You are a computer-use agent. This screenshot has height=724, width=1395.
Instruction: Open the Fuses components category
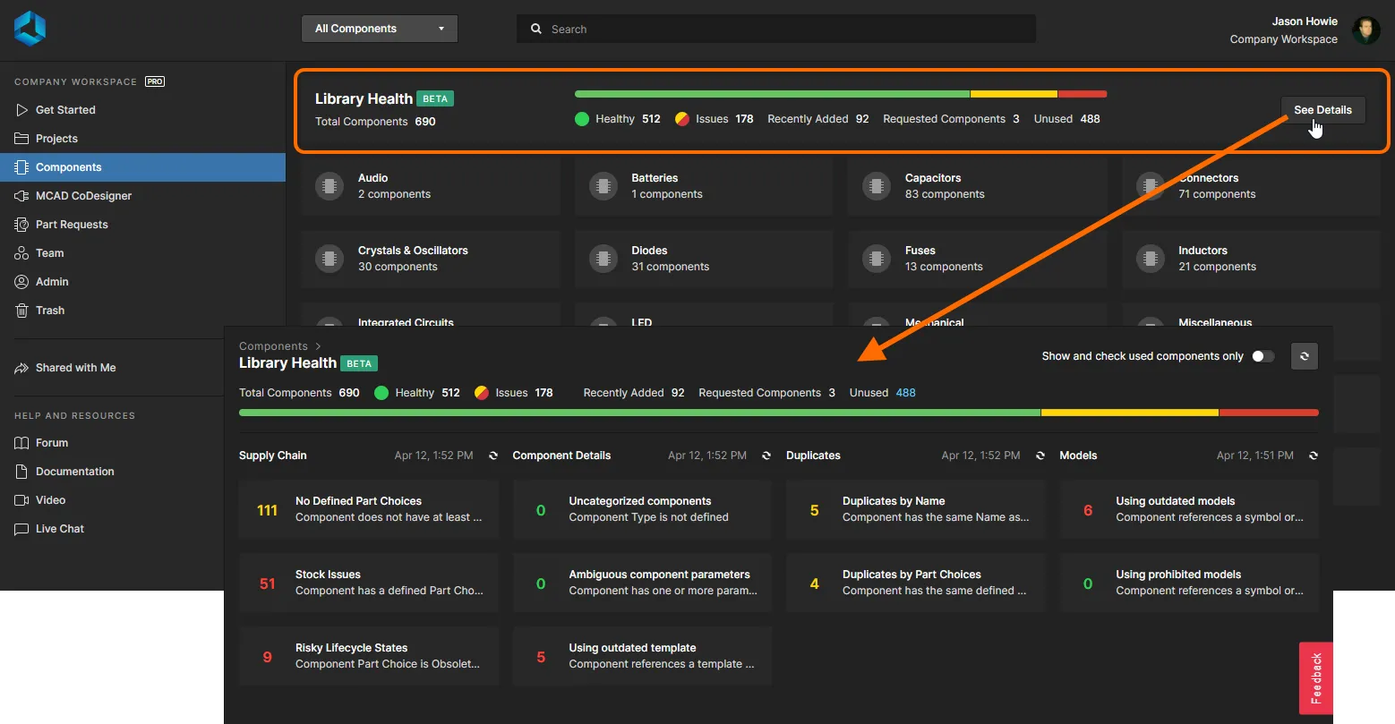(x=978, y=259)
